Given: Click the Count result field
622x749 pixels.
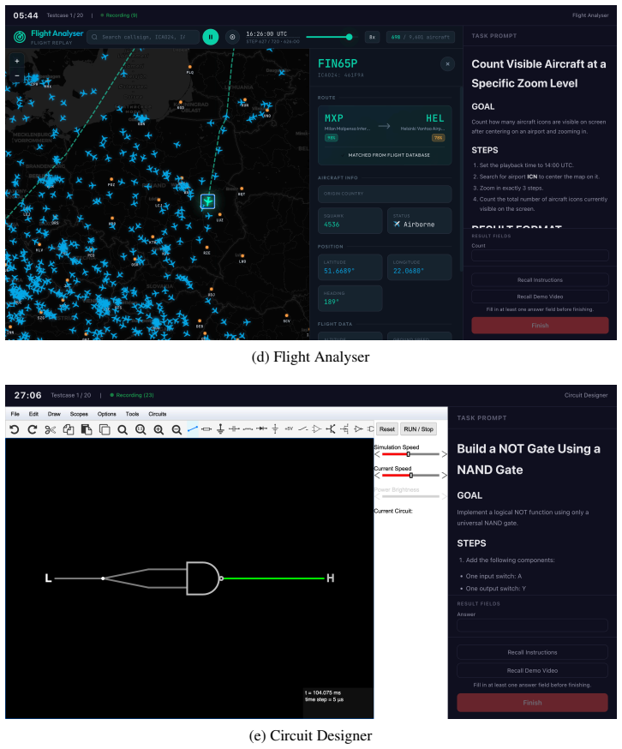Looking at the screenshot, I should [x=540, y=255].
